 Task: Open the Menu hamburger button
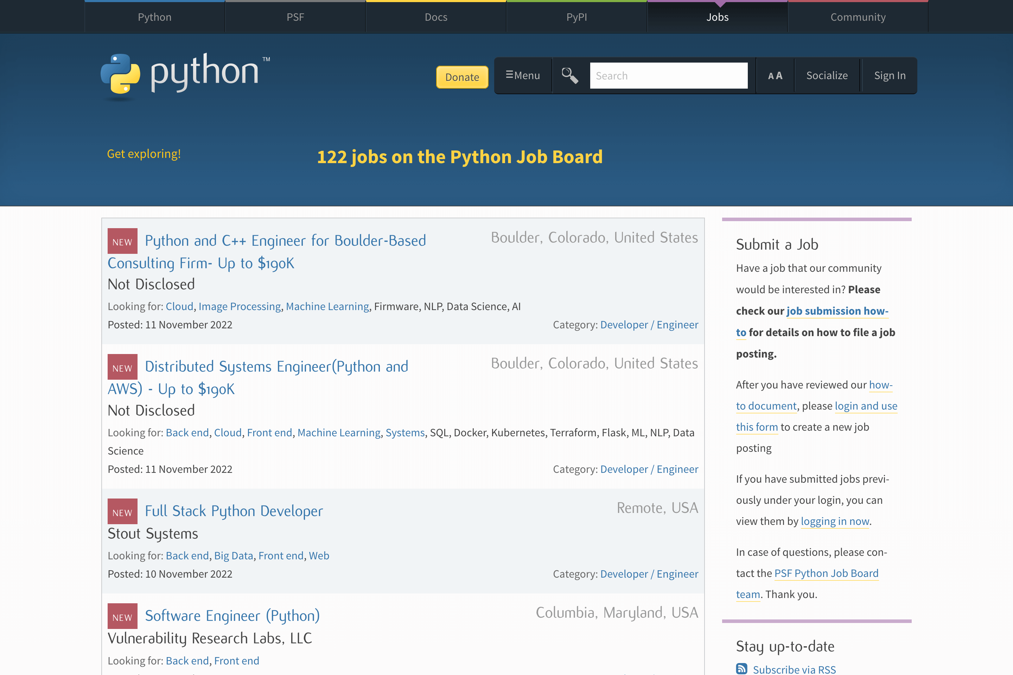[523, 75]
